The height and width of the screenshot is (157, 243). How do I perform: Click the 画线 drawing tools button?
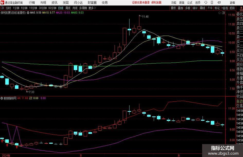pyautogui.click(x=202, y=8)
